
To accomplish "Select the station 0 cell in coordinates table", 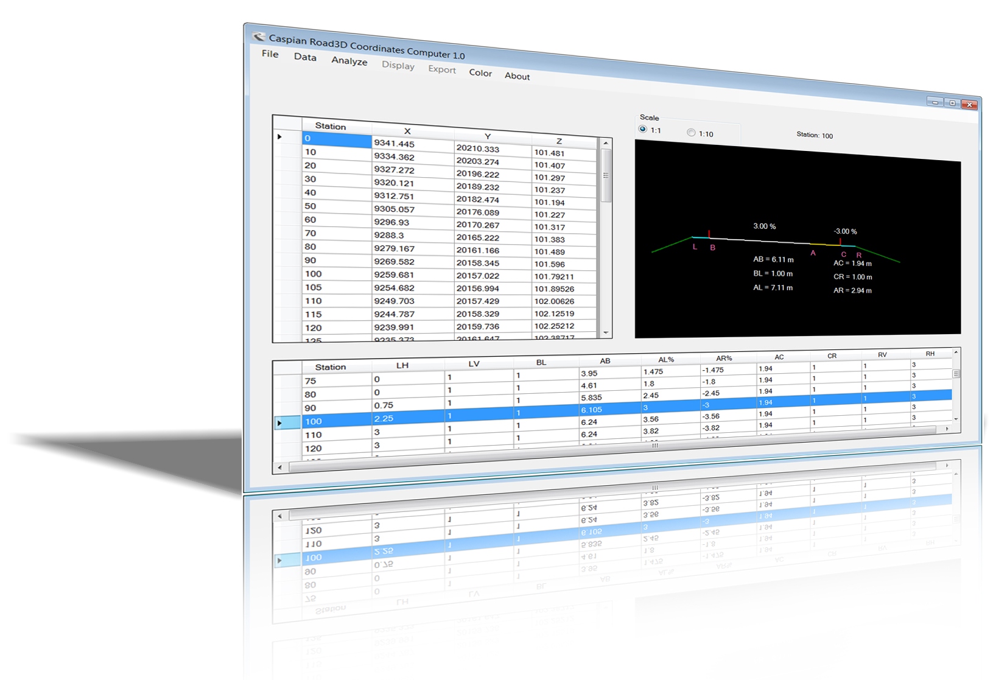I will click(337, 139).
